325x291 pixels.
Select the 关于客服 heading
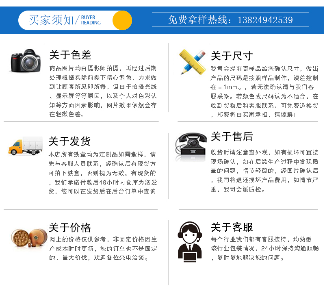pos(232,227)
